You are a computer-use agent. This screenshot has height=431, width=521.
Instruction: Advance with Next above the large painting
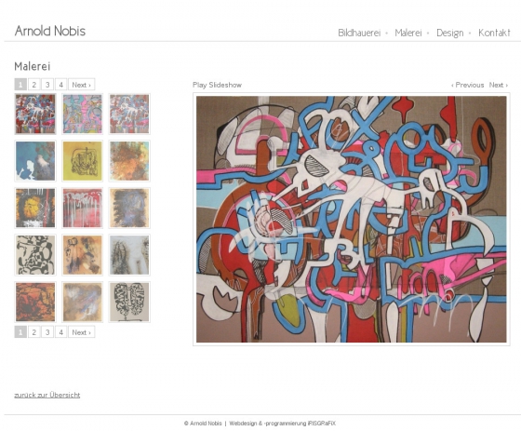[x=499, y=85]
